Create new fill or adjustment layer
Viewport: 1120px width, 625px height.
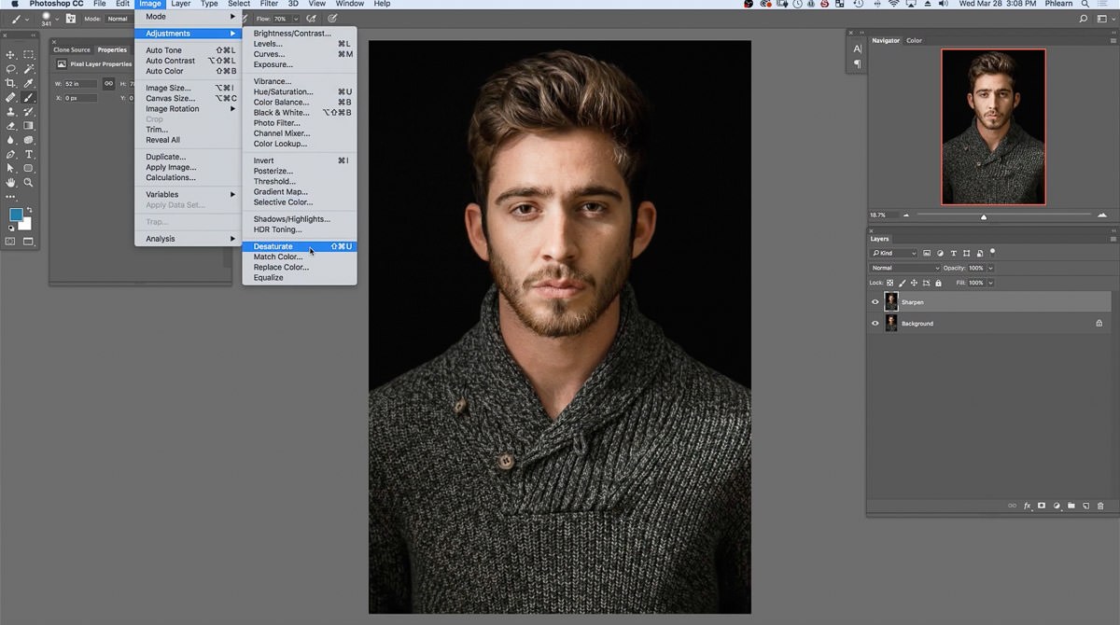tap(1057, 506)
